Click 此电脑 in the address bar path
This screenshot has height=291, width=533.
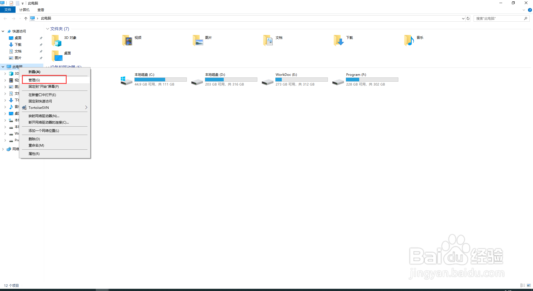coord(46,18)
